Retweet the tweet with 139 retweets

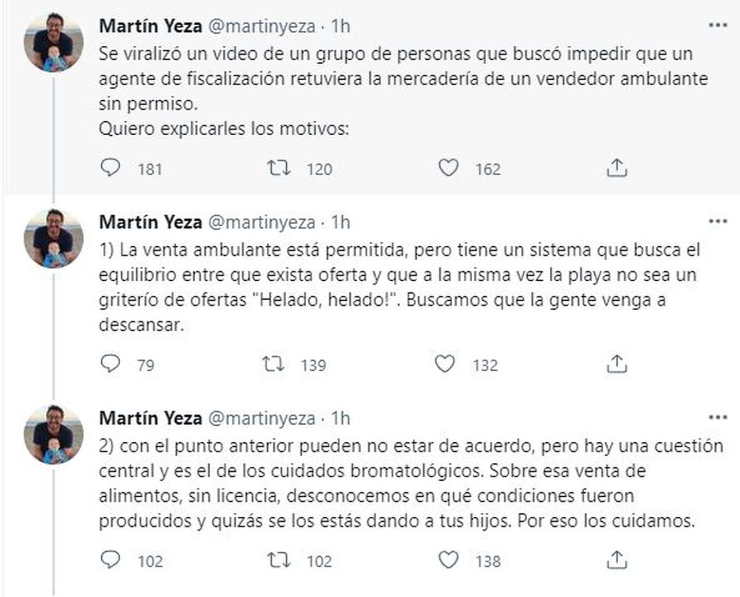click(x=273, y=364)
